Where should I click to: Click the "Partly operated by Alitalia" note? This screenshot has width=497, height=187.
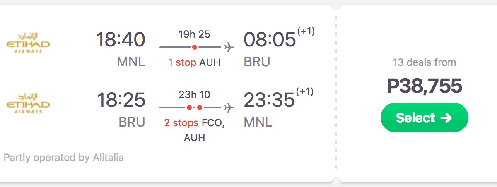(x=63, y=158)
